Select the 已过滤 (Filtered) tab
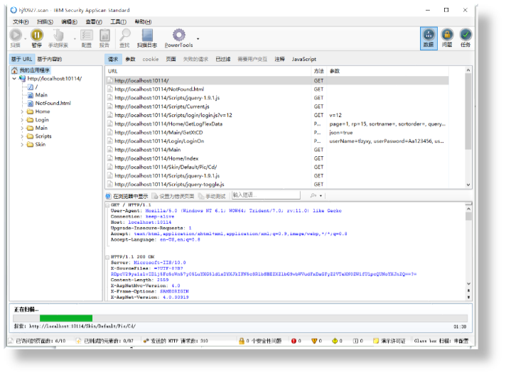 [223, 59]
